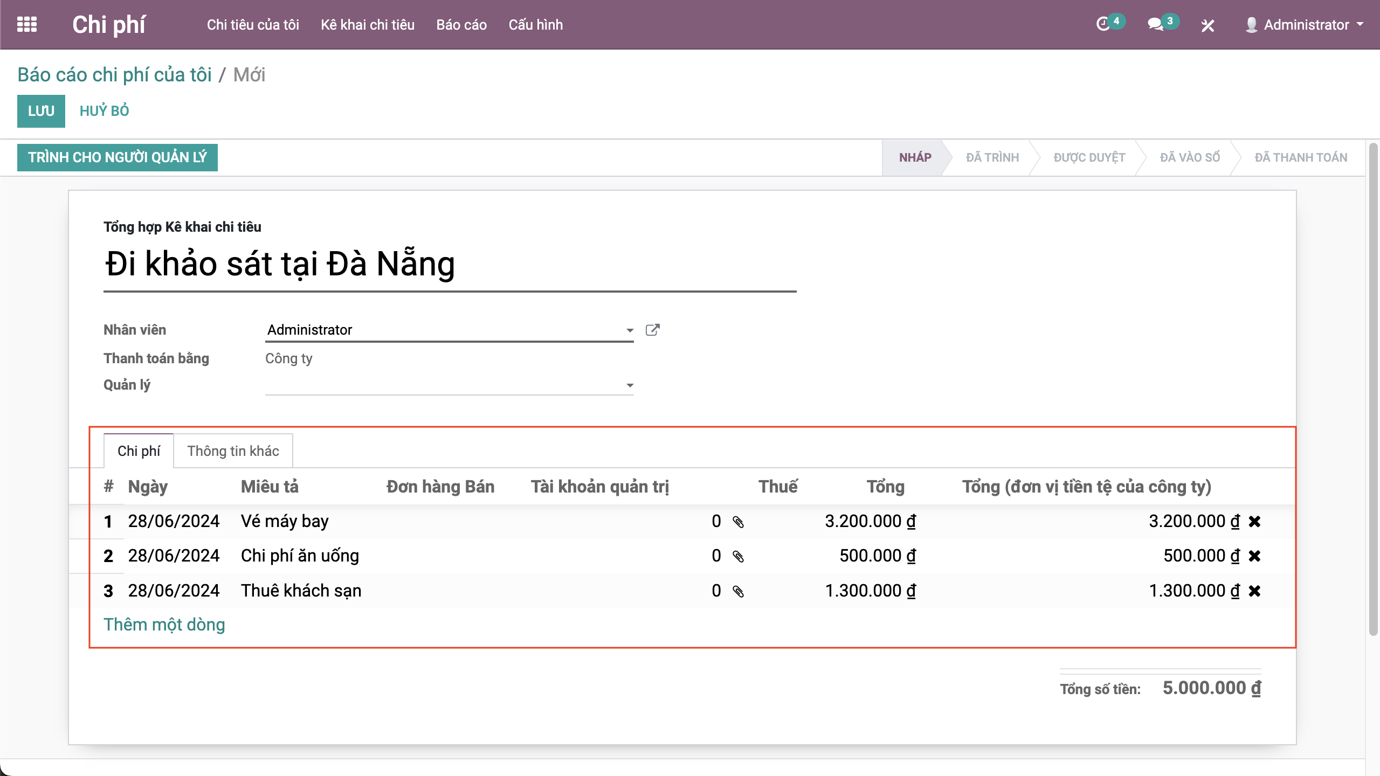The width and height of the screenshot is (1380, 776).
Task: Click attachment paperclip on Thuê khách sạn row
Action: coord(738,591)
